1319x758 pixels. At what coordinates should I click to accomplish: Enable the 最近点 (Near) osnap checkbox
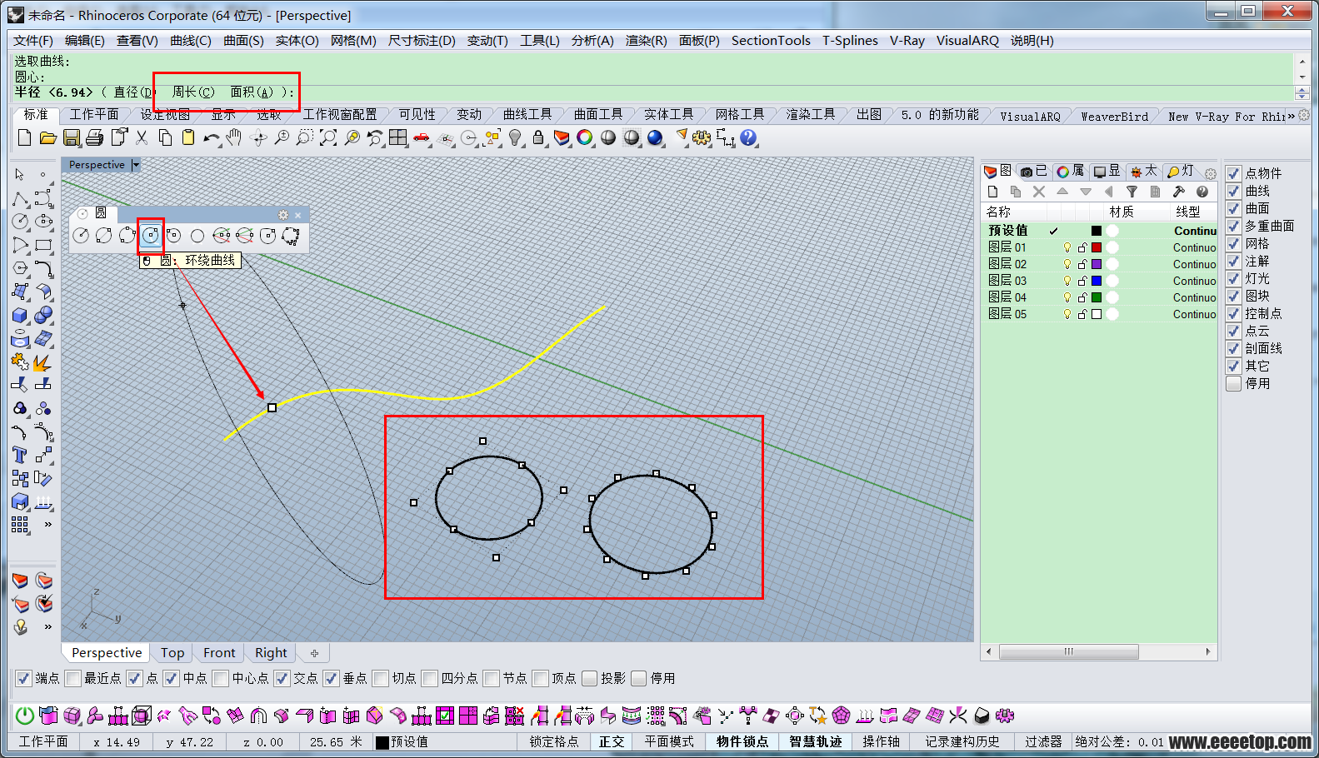pyautogui.click(x=73, y=678)
